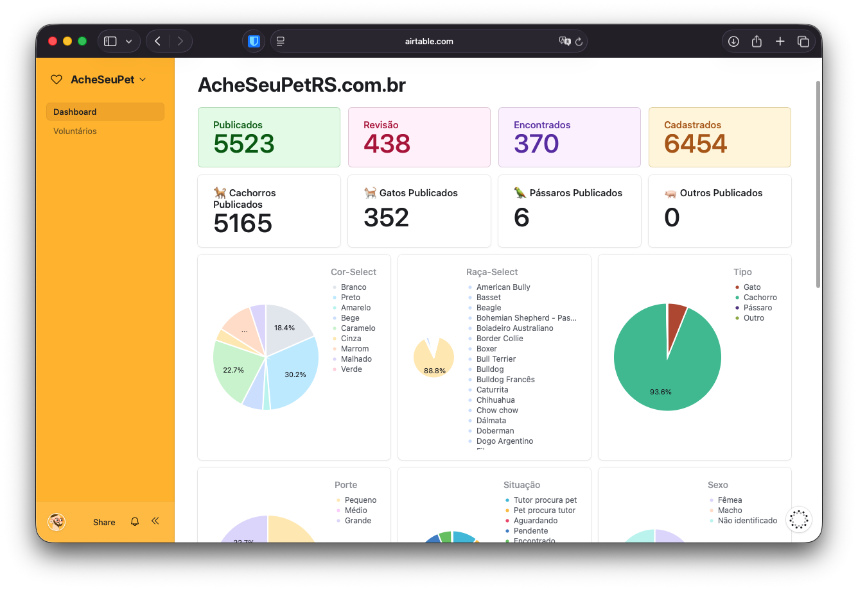Reload the page with refresh icon
Image resolution: width=858 pixels, height=590 pixels.
579,41
